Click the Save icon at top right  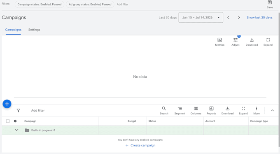pos(270,2)
